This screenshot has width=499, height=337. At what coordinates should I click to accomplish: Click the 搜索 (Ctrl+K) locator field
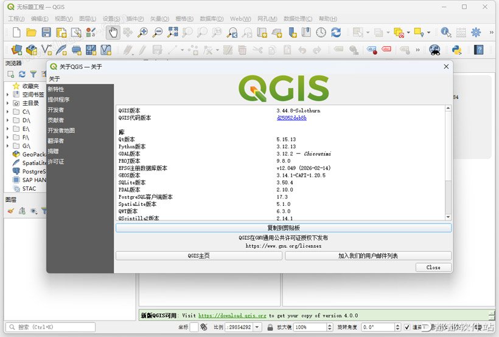point(51,327)
